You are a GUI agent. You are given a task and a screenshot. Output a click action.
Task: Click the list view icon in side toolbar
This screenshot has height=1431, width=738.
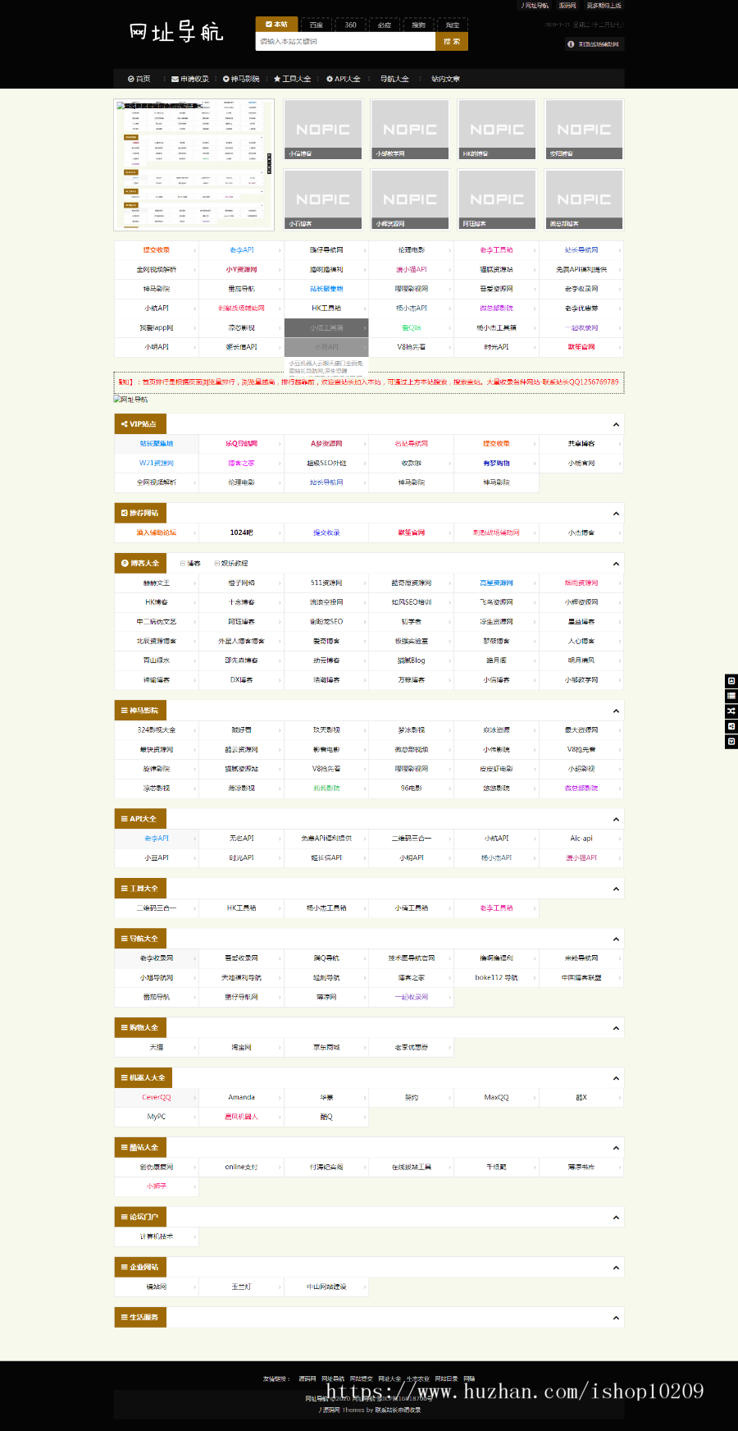pyautogui.click(x=731, y=696)
